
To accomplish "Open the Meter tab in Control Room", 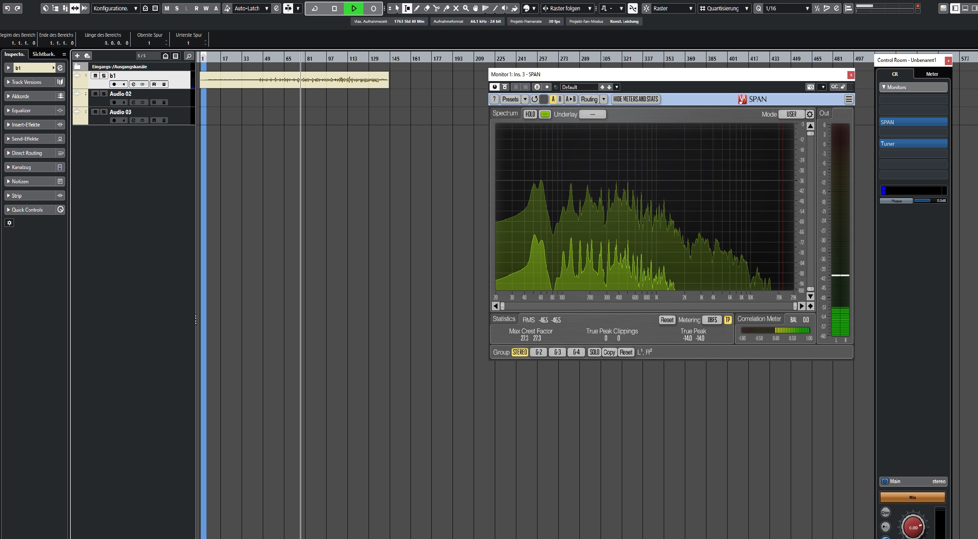I will pyautogui.click(x=932, y=74).
